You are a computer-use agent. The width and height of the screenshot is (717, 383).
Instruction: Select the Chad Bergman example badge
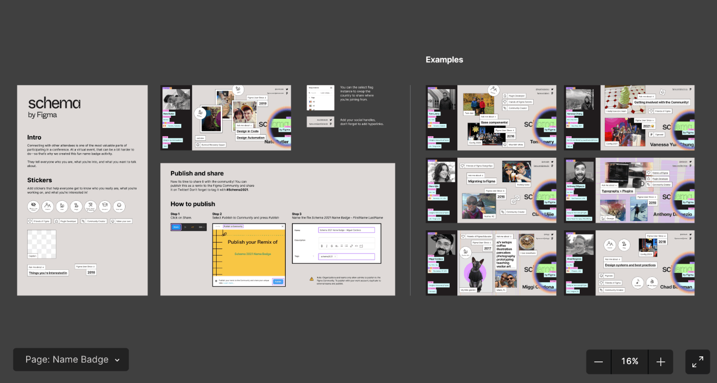pos(629,263)
